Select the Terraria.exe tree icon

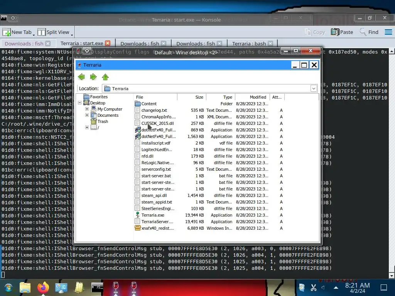[x=138, y=215]
